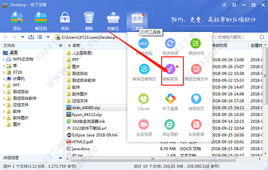Collapse the 详细信息 panel arrow
The height and width of the screenshot is (170, 268).
(x=60, y=158)
